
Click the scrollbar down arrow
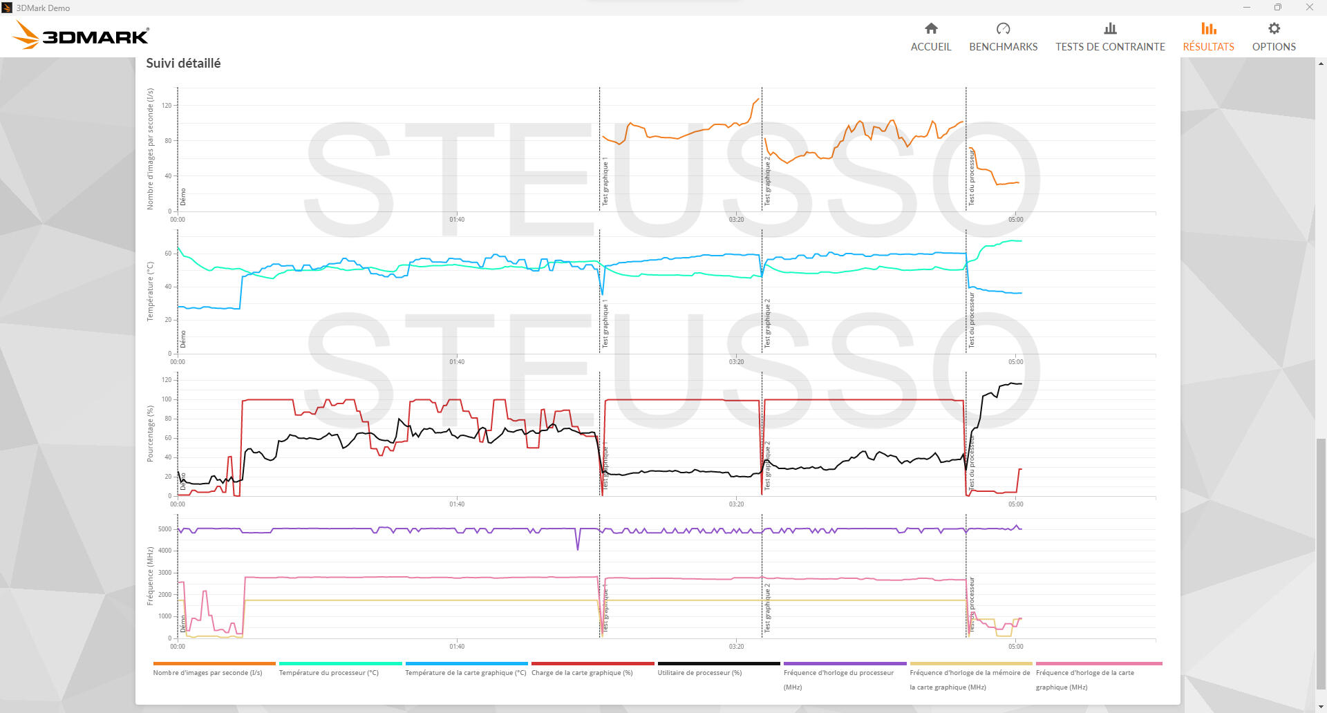pyautogui.click(x=1321, y=707)
